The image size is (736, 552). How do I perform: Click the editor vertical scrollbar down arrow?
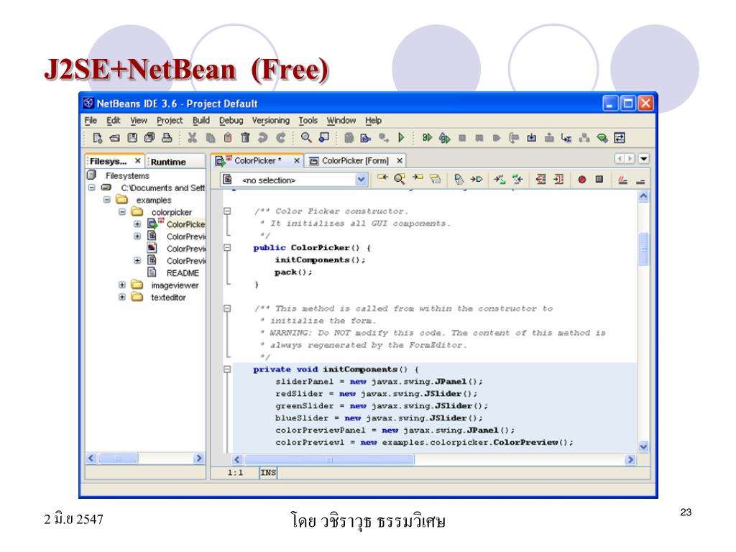pos(643,447)
